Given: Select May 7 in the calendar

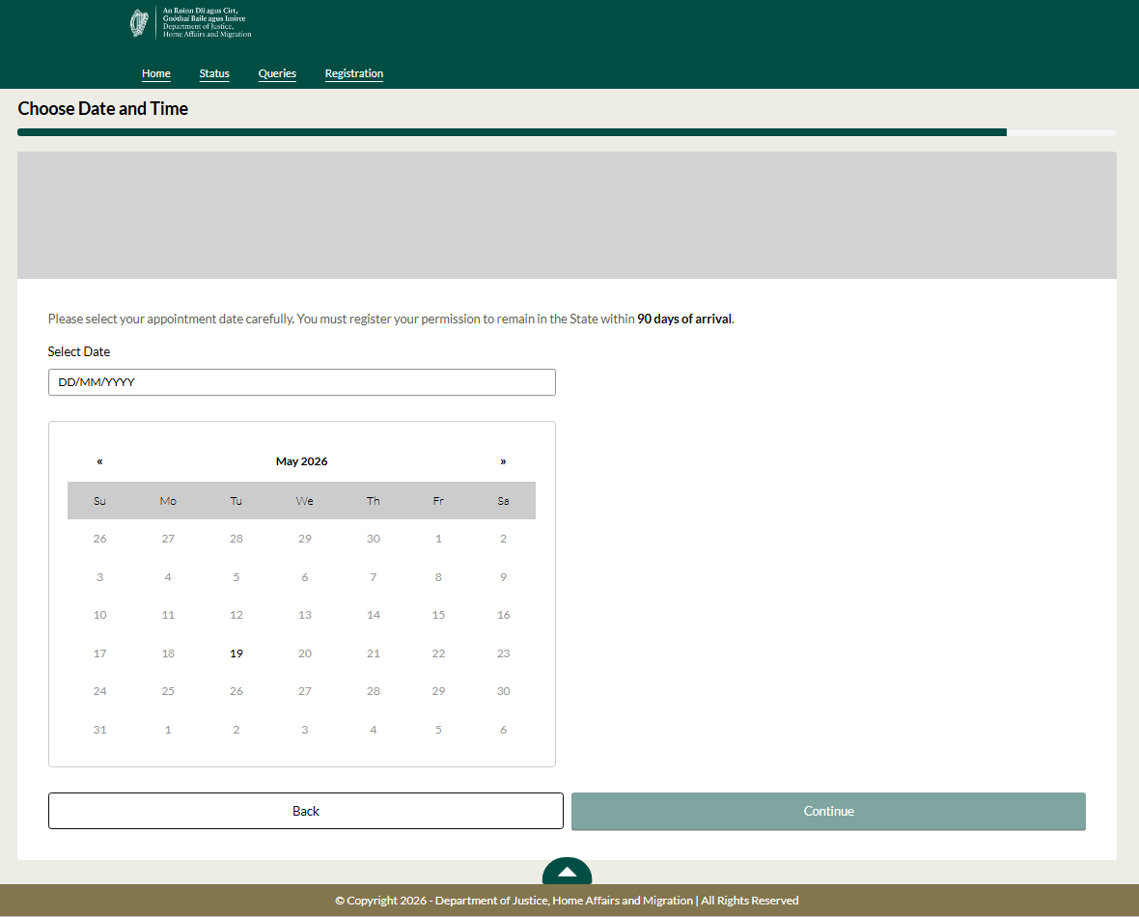Looking at the screenshot, I should click(x=374, y=577).
